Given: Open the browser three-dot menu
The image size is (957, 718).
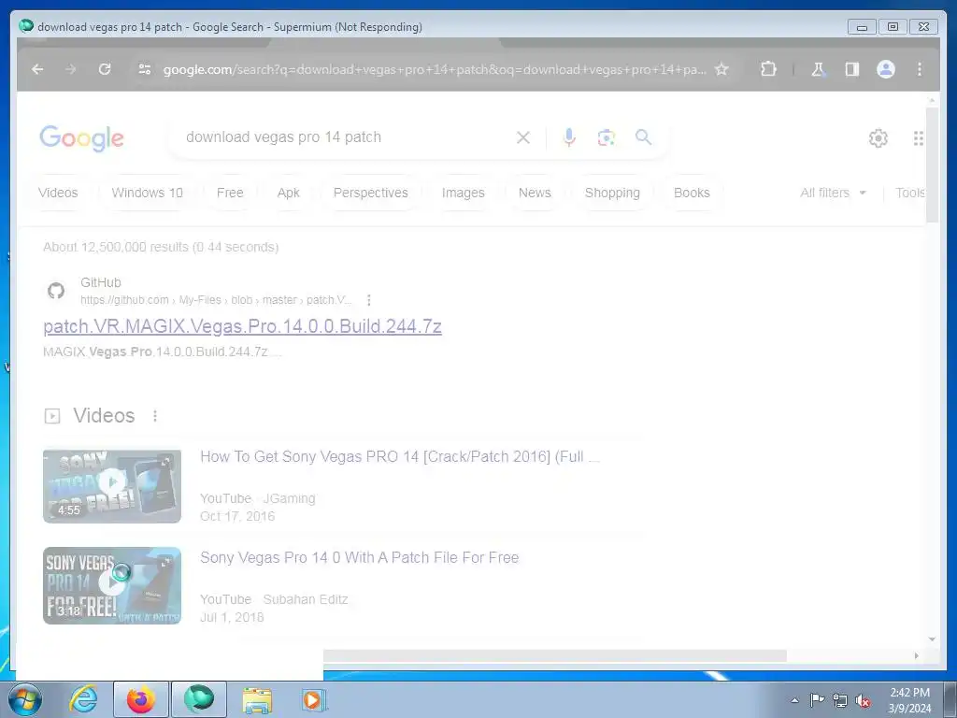Looking at the screenshot, I should pos(920,69).
